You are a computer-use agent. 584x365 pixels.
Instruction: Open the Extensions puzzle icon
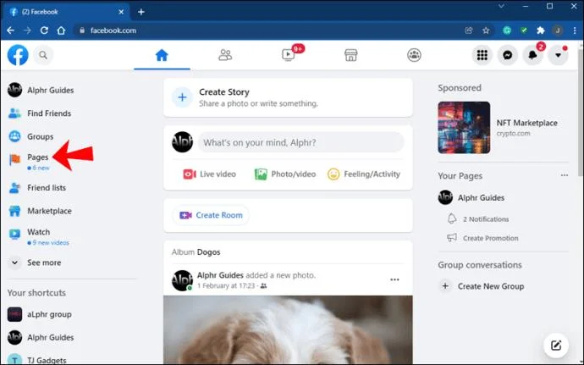pos(541,30)
